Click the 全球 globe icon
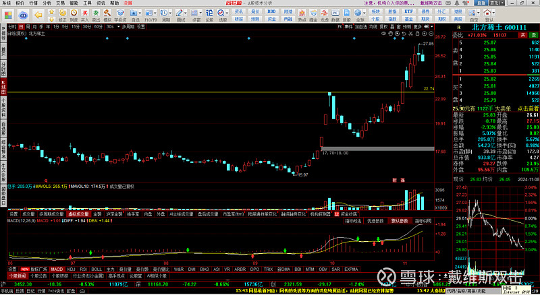The height and width of the screenshot is (295, 540). pos(358,13)
